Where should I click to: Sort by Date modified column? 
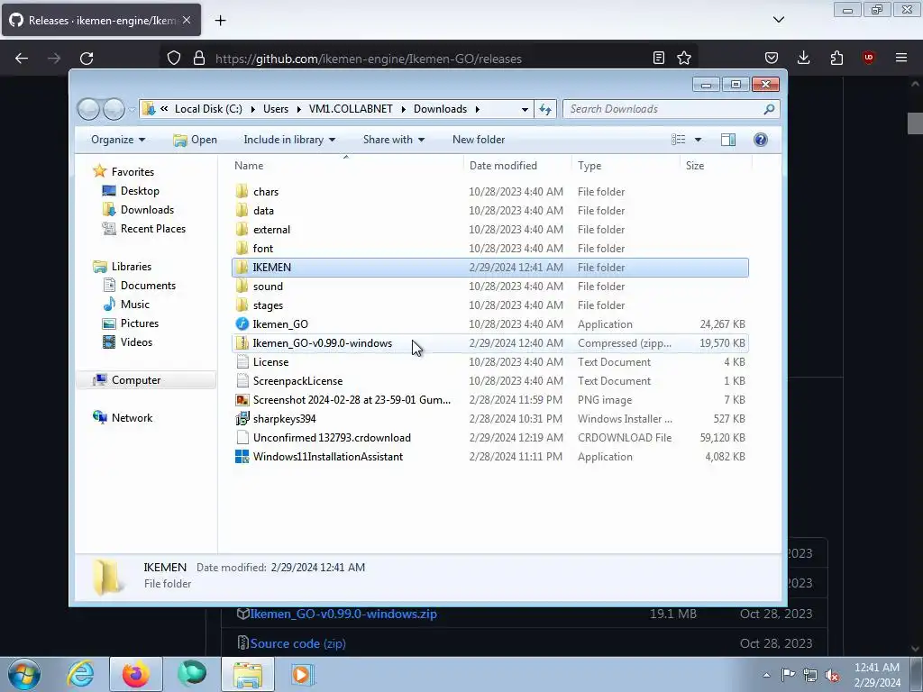pyautogui.click(x=517, y=166)
